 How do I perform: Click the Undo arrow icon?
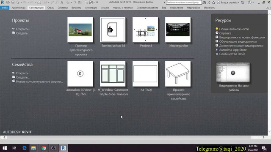click(x=25, y=2)
